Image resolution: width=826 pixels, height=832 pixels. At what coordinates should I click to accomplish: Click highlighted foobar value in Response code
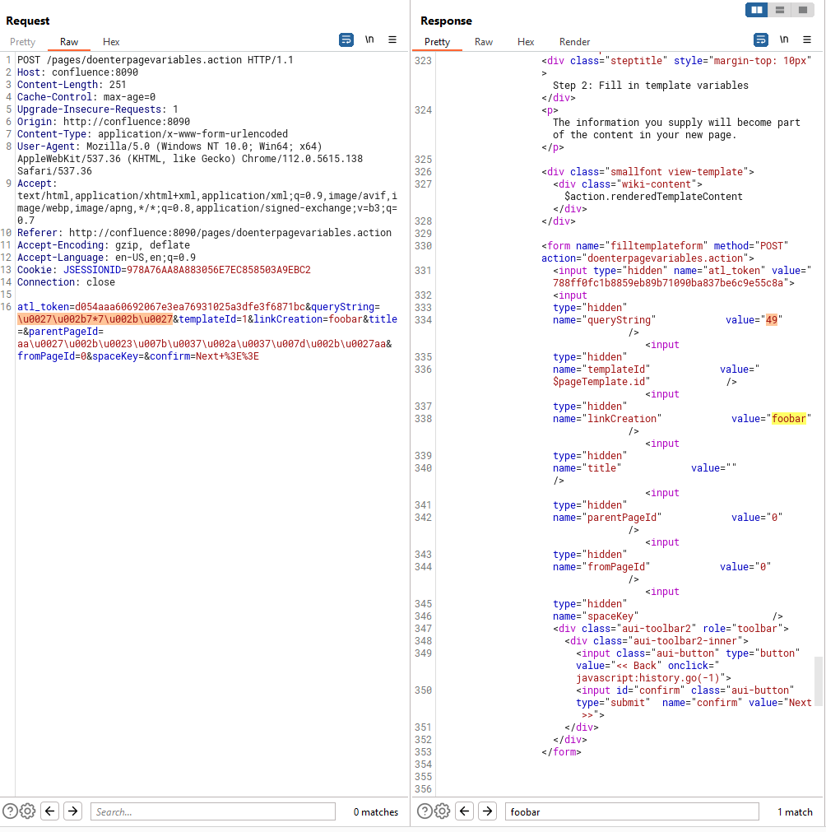(788, 419)
